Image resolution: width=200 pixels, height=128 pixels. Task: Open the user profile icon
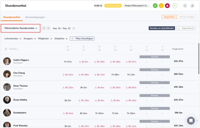[175, 6]
